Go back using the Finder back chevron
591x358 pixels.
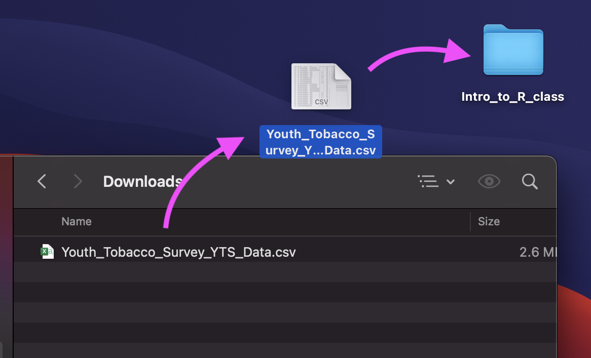[x=42, y=181]
